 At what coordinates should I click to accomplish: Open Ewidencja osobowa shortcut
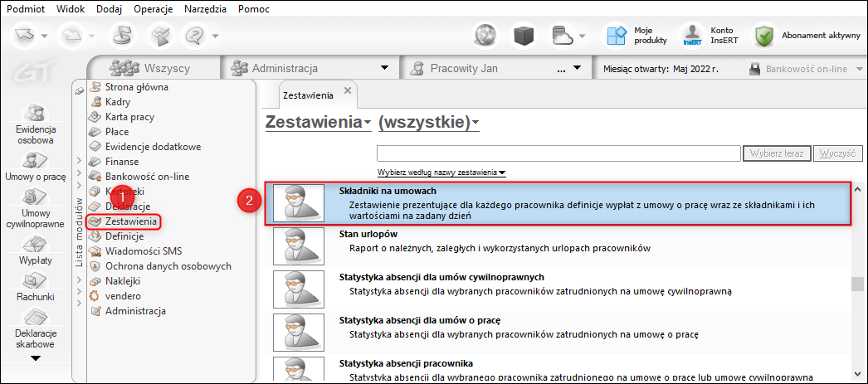(x=36, y=124)
